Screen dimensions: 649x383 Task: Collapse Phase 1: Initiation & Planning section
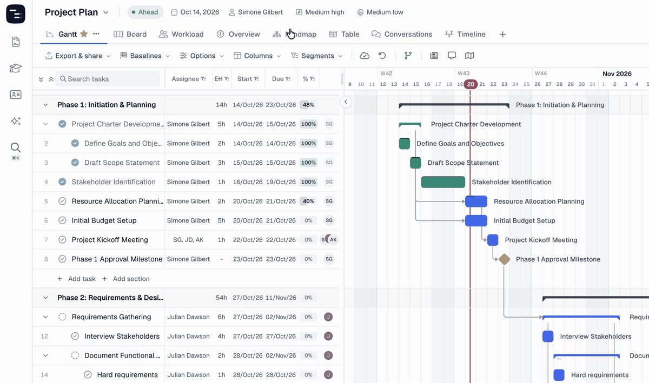point(45,105)
